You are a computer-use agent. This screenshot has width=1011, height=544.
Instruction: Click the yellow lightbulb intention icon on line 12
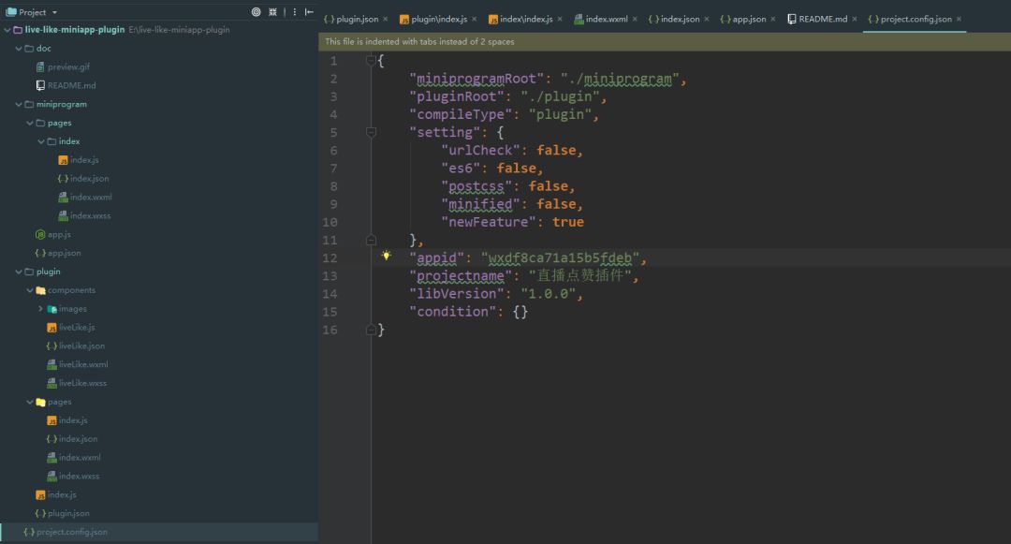(x=386, y=256)
